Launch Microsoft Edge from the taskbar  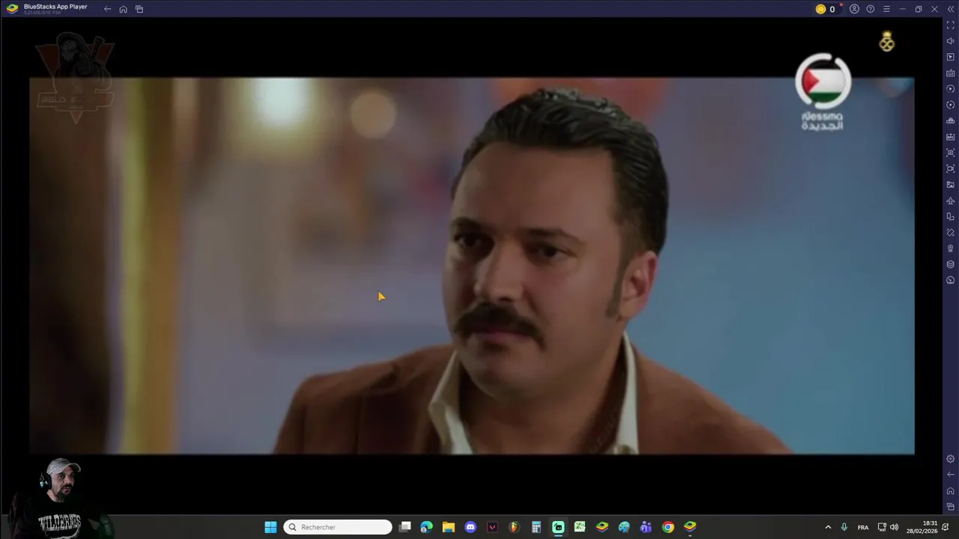coord(426,527)
